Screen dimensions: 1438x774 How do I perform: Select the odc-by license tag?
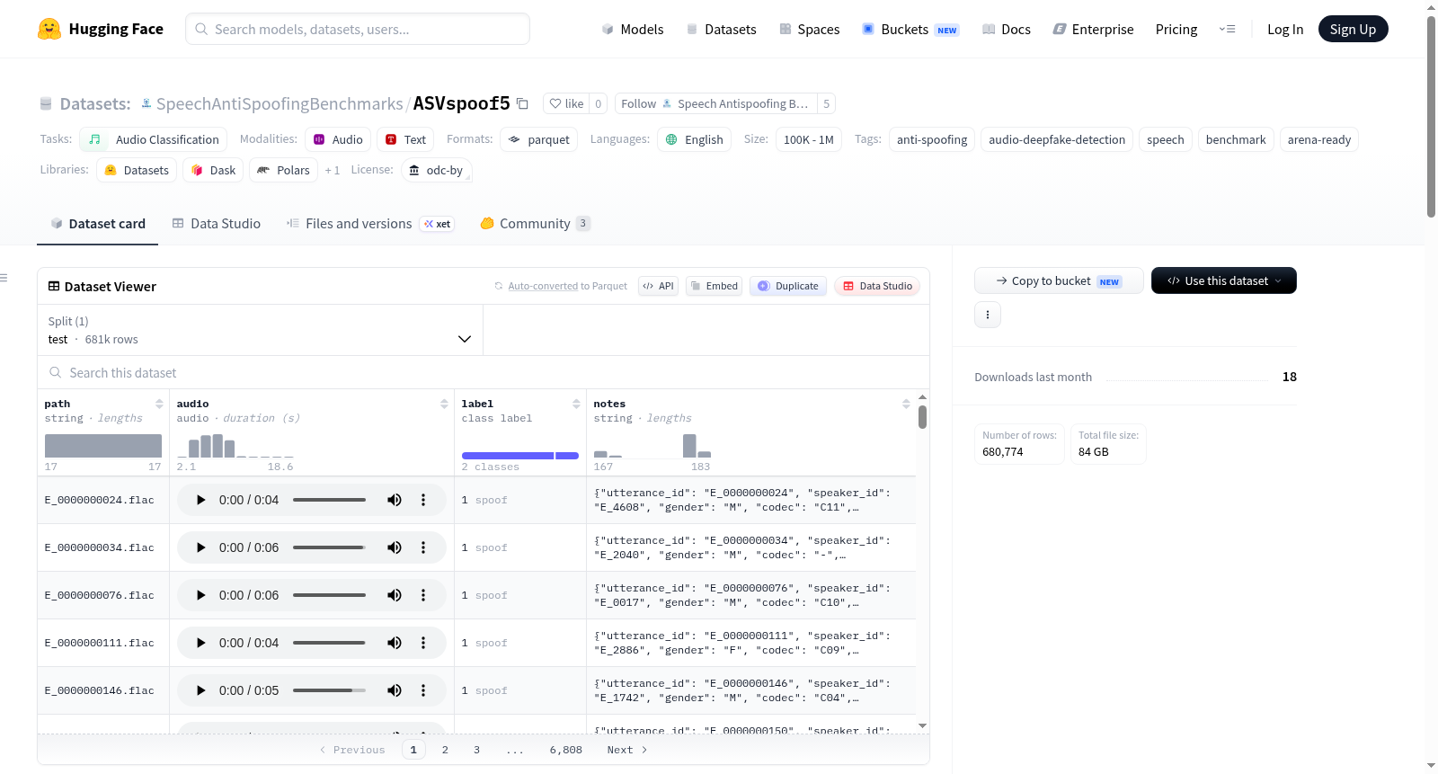point(437,170)
